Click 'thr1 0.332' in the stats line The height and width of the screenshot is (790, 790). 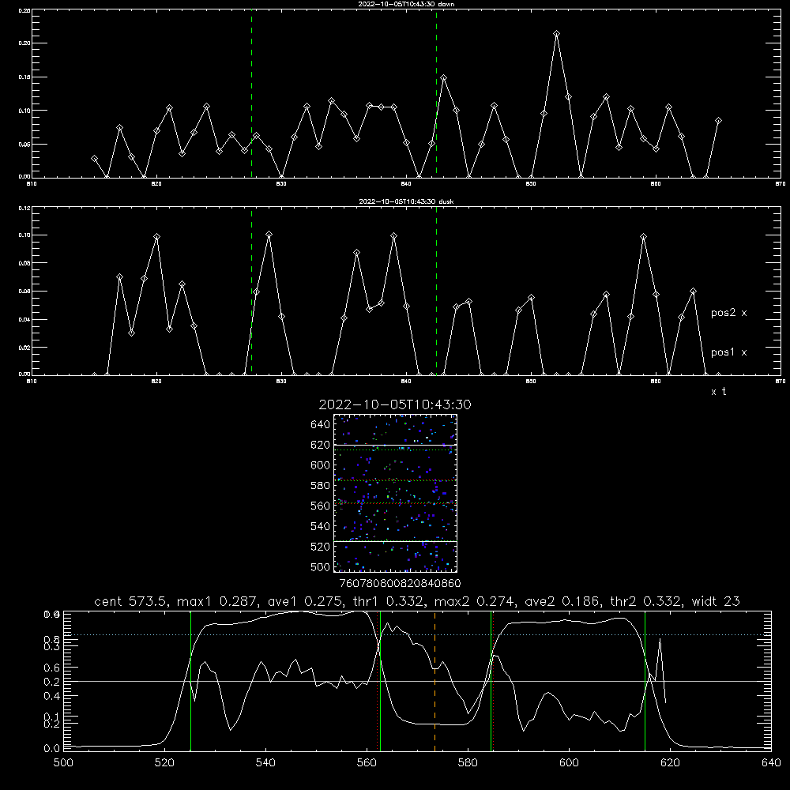(389, 601)
